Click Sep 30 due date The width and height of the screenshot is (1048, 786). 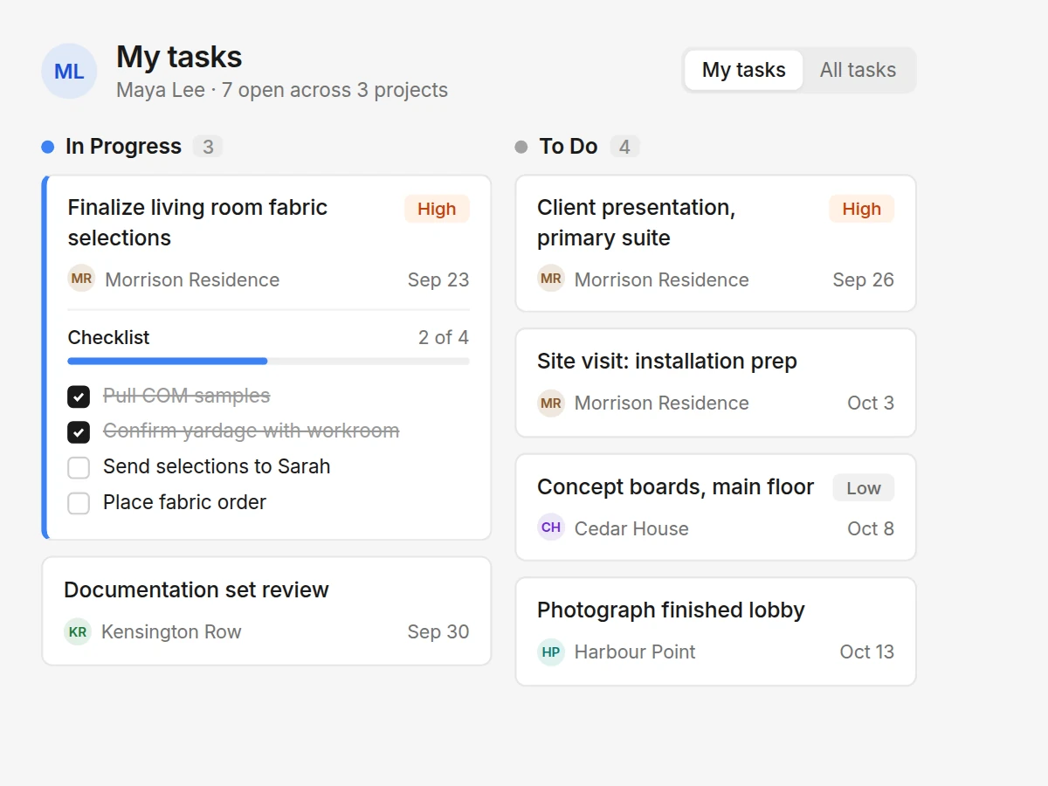(438, 631)
